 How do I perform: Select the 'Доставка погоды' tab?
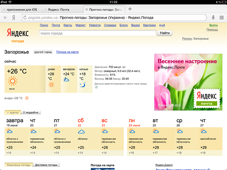point(46,165)
